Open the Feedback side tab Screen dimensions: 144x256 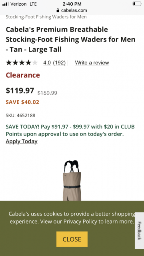[x=139, y=230]
